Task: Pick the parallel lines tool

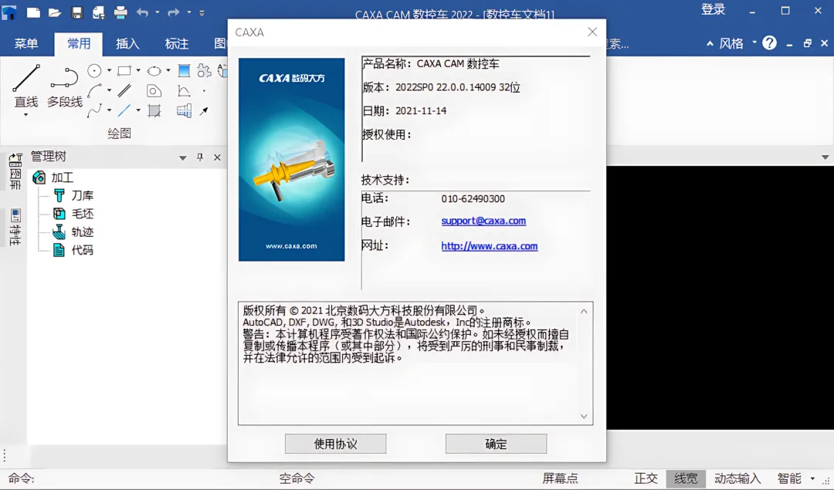Action: 124,91
